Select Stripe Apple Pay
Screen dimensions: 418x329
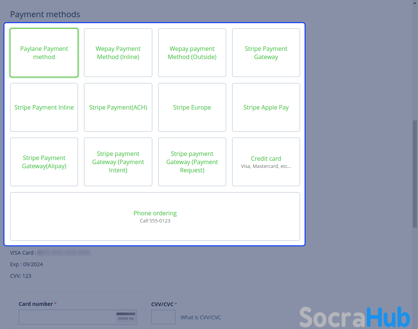pyautogui.click(x=266, y=107)
